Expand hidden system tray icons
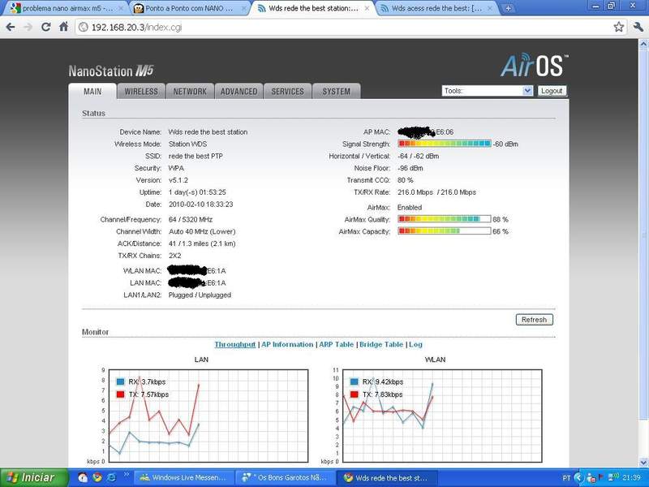The height and width of the screenshot is (487, 649). click(579, 478)
